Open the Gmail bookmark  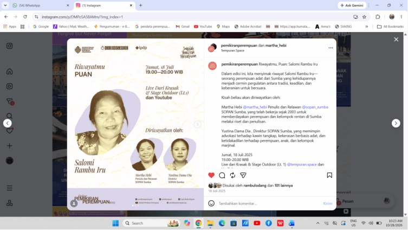click(183, 26)
